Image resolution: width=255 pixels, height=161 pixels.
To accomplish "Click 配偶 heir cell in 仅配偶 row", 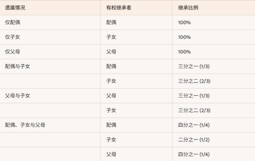I will tap(111, 22).
